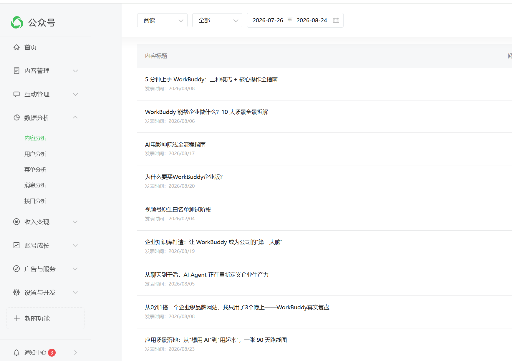512x361 pixels.
Task: Click the 公众号 green logo icon
Action: [17, 22]
